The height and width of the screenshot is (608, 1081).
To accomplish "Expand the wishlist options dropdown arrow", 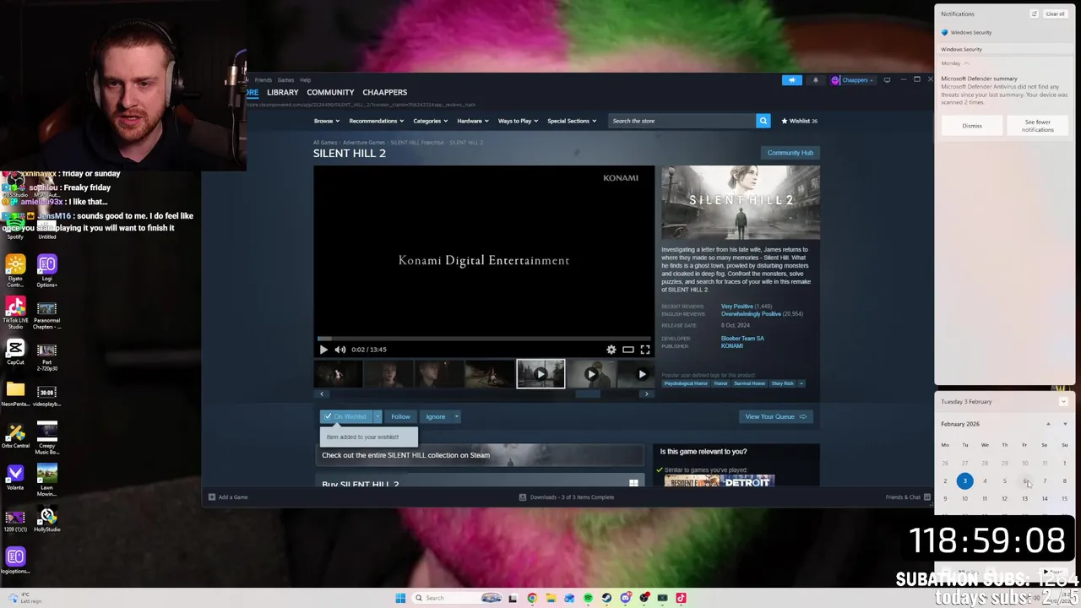I will (x=378, y=416).
